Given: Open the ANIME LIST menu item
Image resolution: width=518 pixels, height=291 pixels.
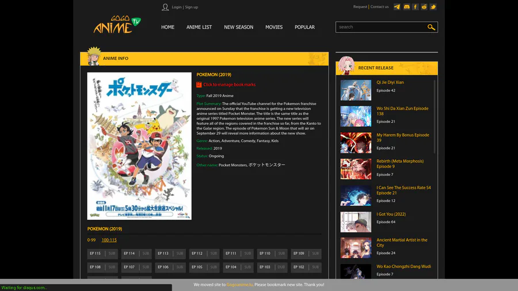Looking at the screenshot, I should point(199,27).
